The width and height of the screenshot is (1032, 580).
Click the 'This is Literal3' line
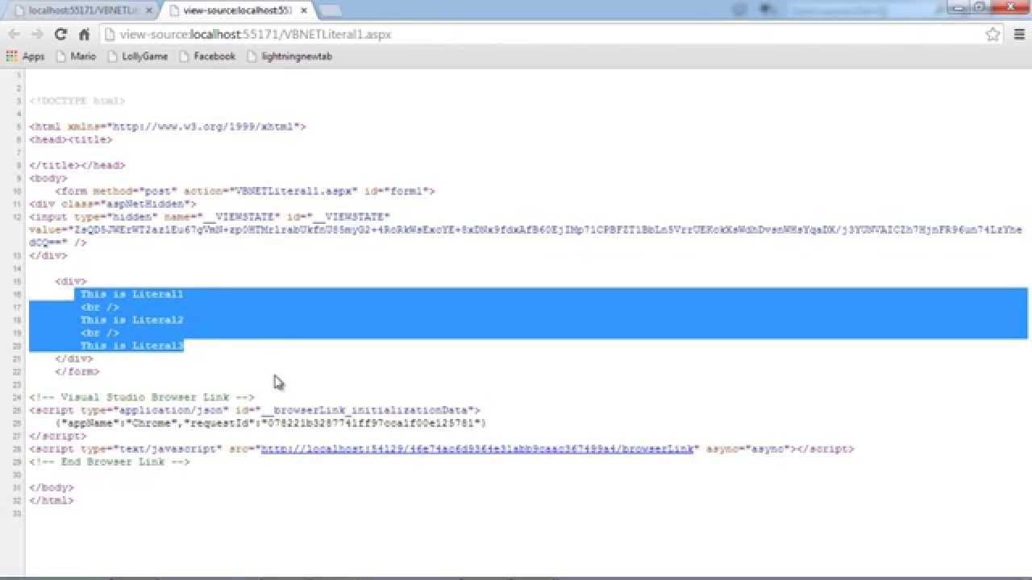[x=132, y=346]
